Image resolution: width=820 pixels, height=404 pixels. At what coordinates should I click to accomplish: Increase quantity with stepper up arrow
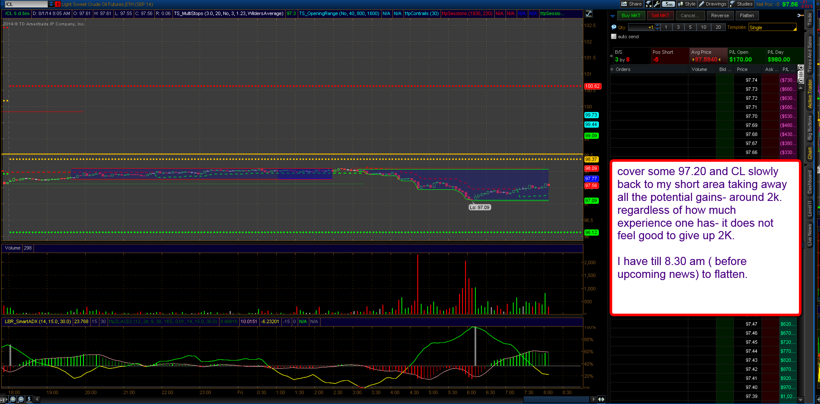click(x=657, y=25)
